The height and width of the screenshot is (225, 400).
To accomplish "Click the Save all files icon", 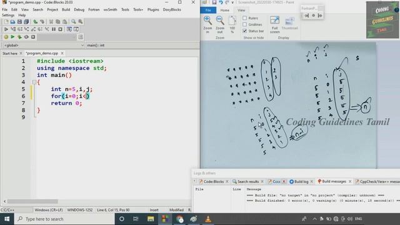I will point(26,22).
